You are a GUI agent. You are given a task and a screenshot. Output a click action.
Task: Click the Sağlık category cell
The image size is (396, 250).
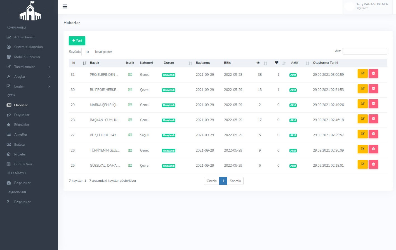tap(145, 135)
